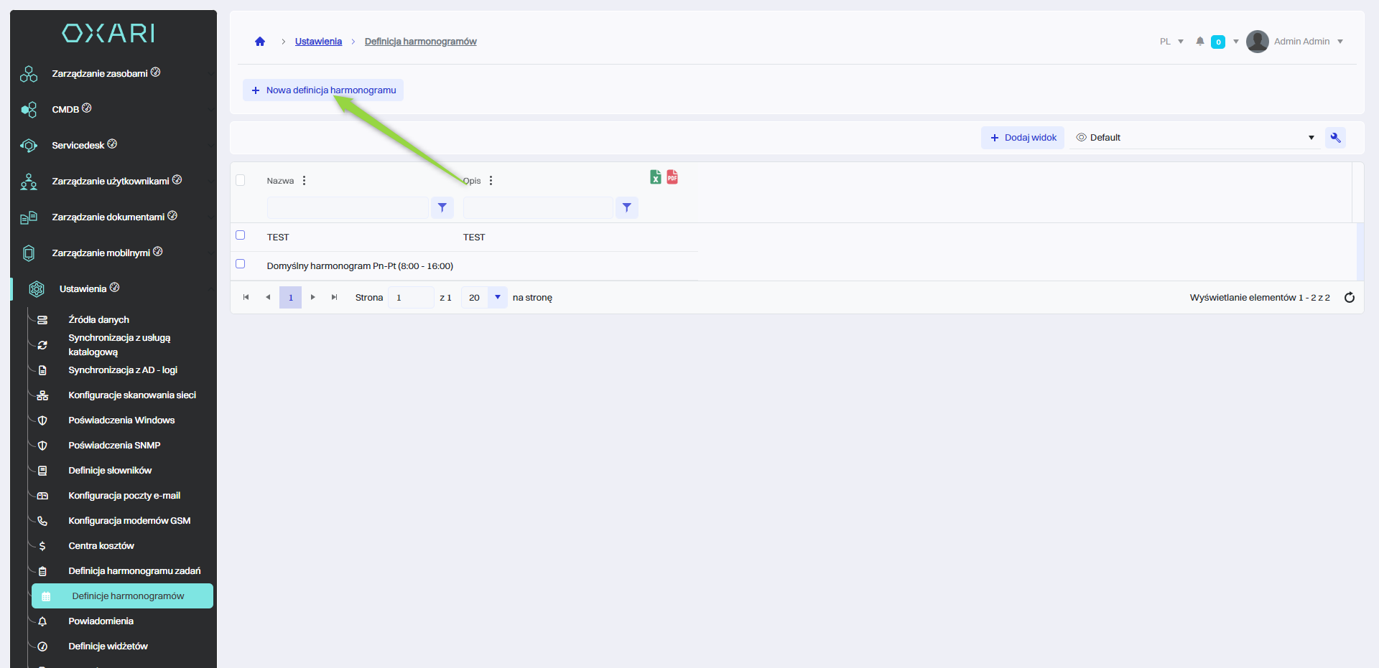Click Nowa definicja harmonogramu button
1379x668 pixels.
(x=323, y=90)
